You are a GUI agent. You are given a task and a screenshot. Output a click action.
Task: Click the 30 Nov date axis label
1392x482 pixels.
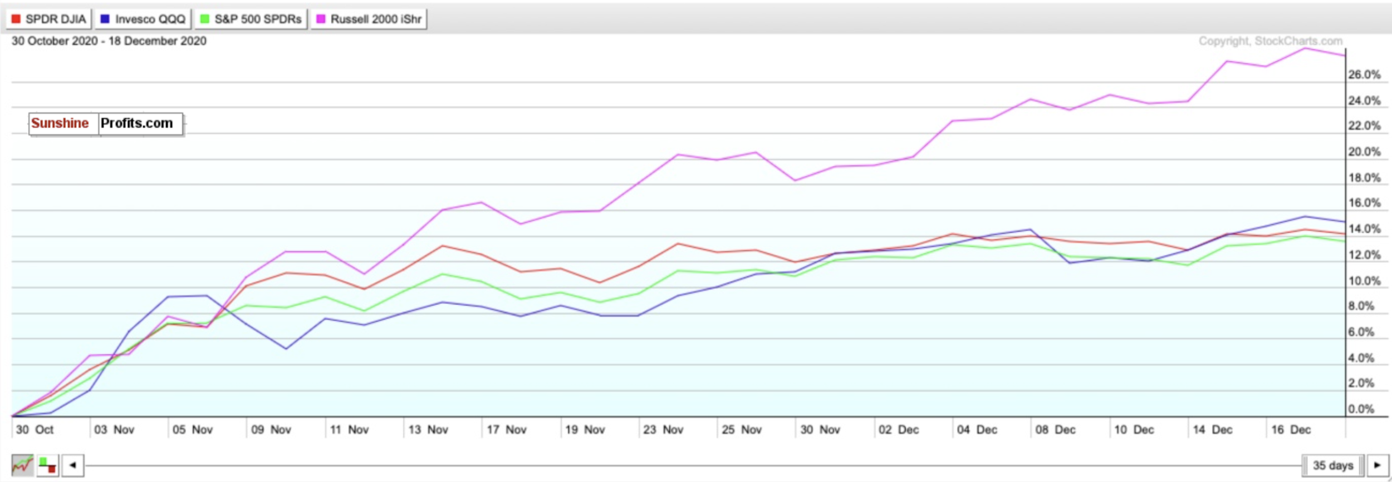point(820,430)
